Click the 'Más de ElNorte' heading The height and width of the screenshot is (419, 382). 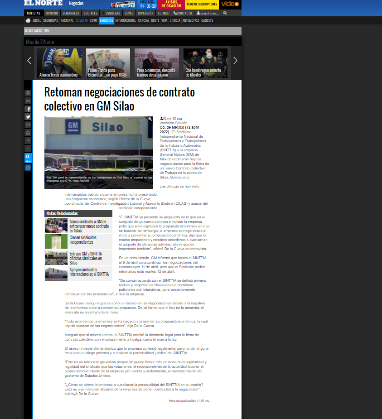point(40,42)
